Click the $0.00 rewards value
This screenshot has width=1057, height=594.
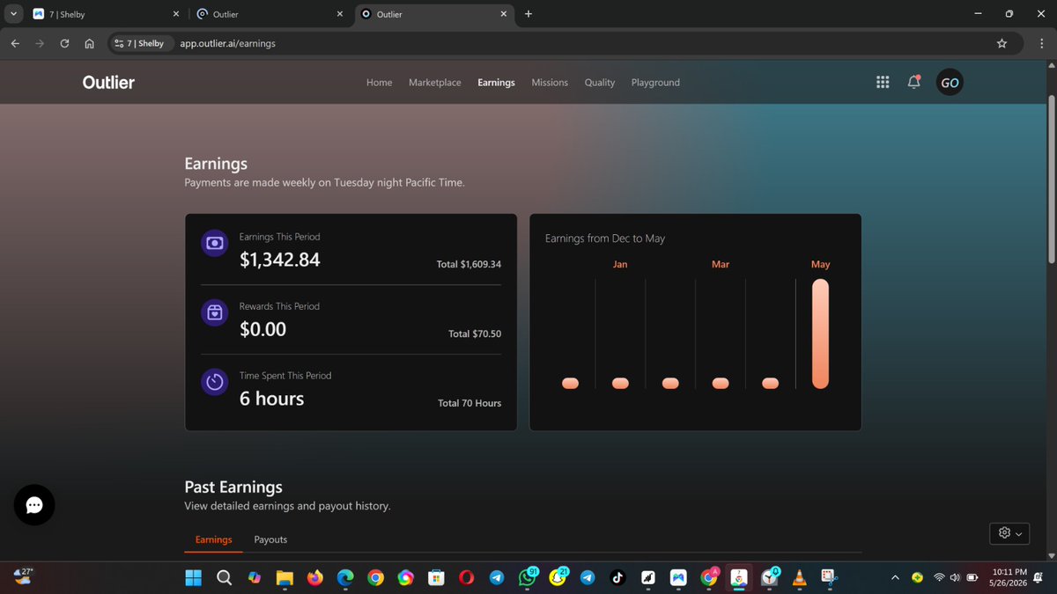[x=263, y=329]
